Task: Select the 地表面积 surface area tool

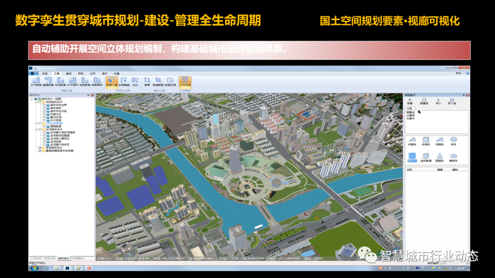Action: 97,82
